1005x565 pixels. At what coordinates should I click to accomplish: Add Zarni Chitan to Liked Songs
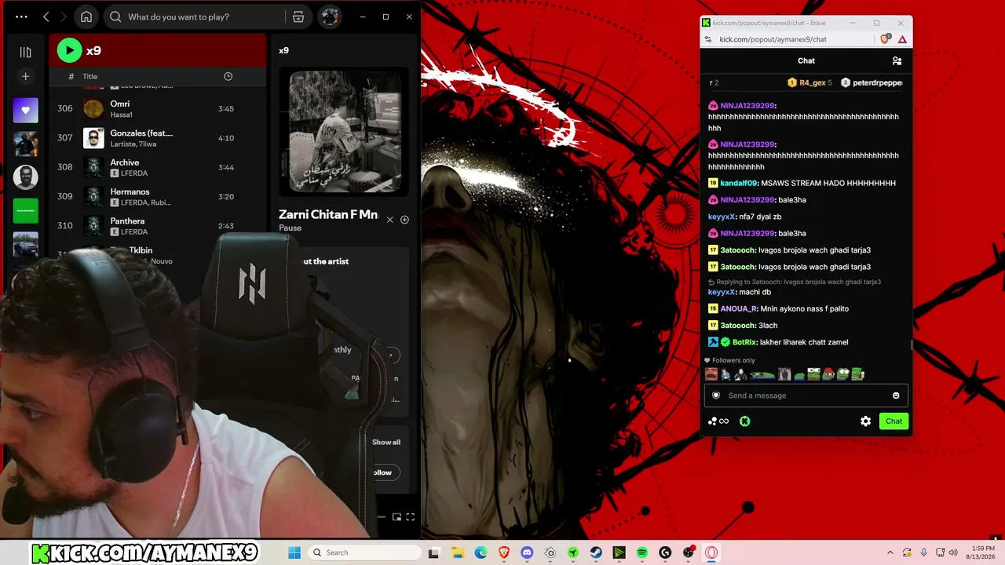[x=404, y=220]
